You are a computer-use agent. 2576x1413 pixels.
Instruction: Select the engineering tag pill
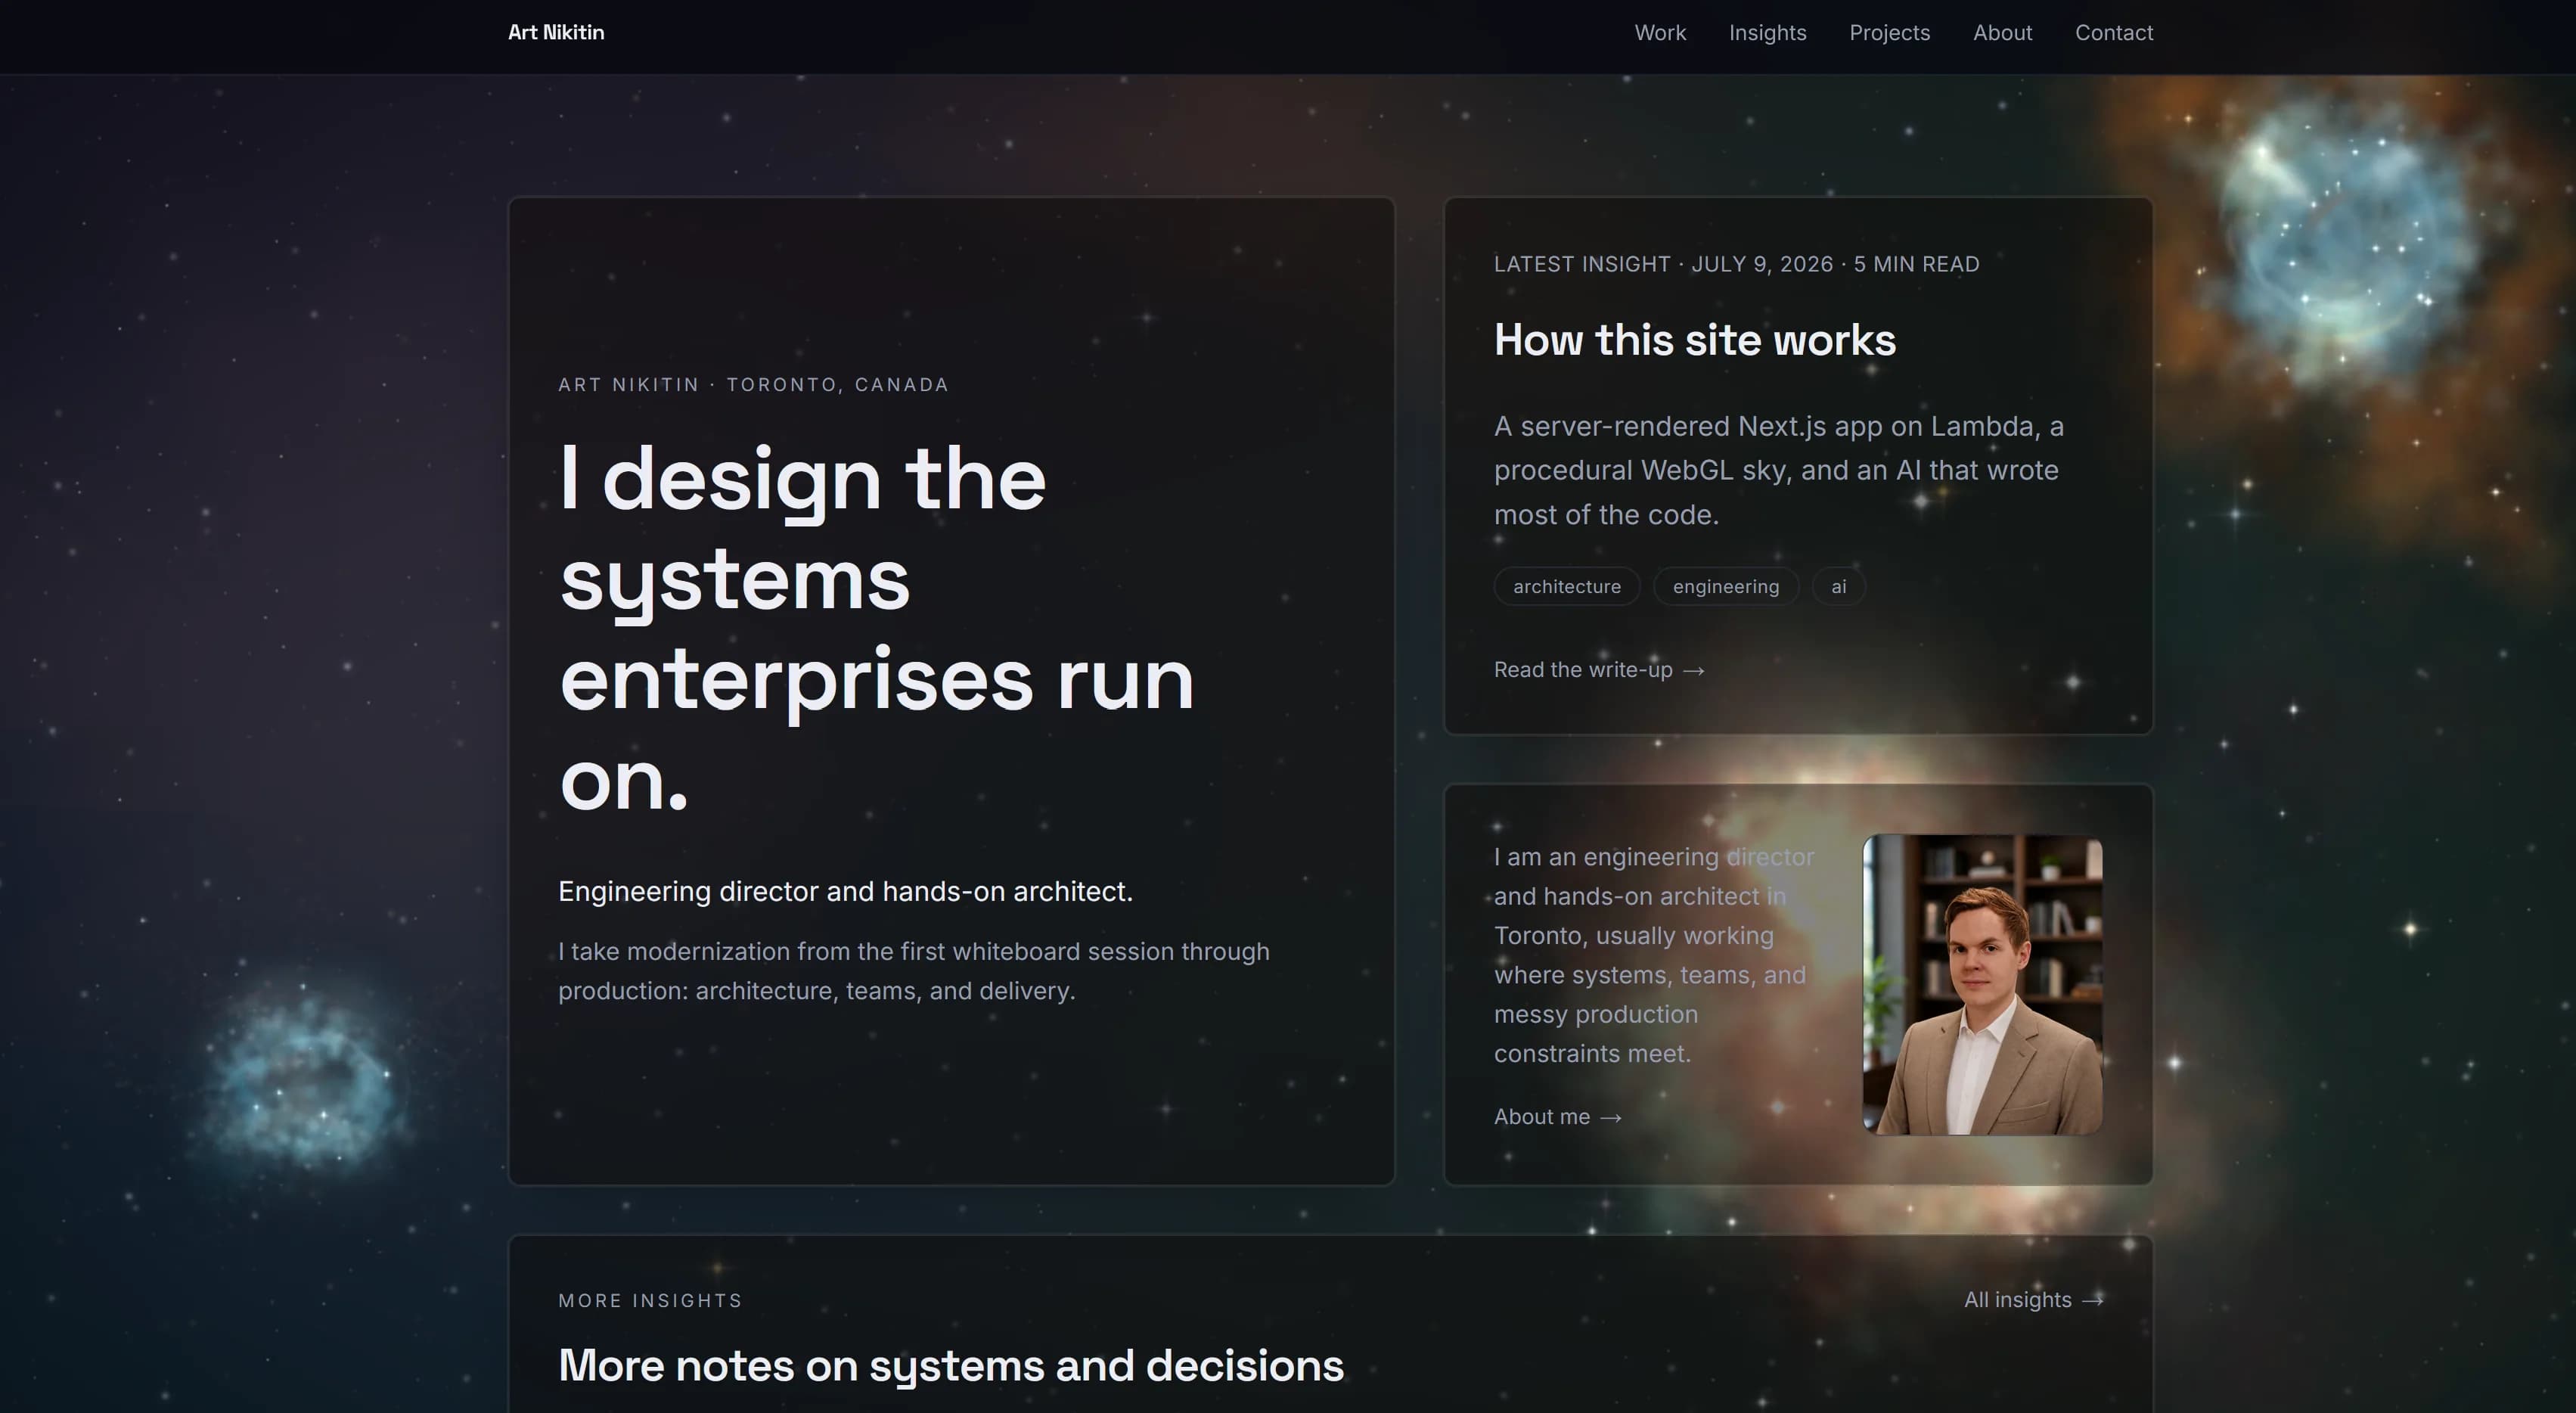click(x=1725, y=587)
